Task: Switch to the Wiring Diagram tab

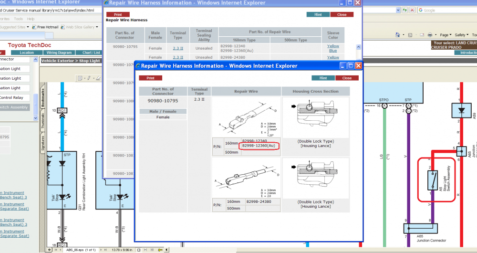Action: point(59,53)
